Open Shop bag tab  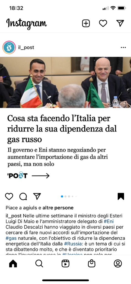(x=92, y=263)
